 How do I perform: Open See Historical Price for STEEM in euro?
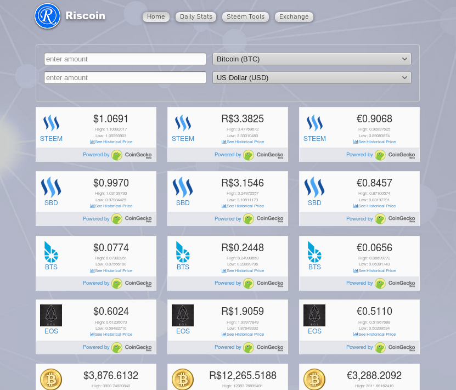(x=375, y=142)
